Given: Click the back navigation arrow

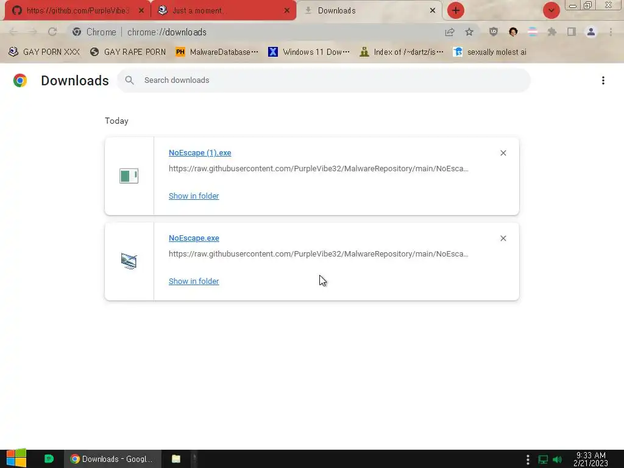Looking at the screenshot, I should (13, 32).
